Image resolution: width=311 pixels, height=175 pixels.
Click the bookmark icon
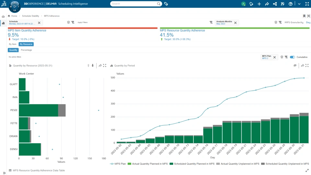coord(304,16)
